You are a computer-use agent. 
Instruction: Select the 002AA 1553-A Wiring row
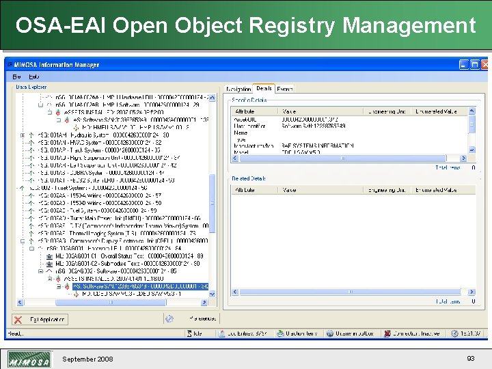point(100,196)
